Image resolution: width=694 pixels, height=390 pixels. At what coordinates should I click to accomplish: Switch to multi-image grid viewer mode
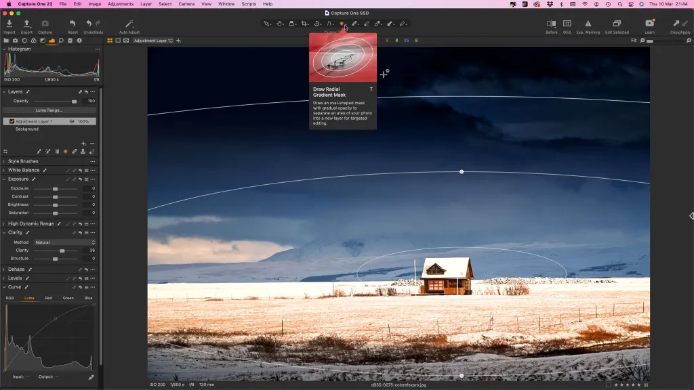coord(110,41)
